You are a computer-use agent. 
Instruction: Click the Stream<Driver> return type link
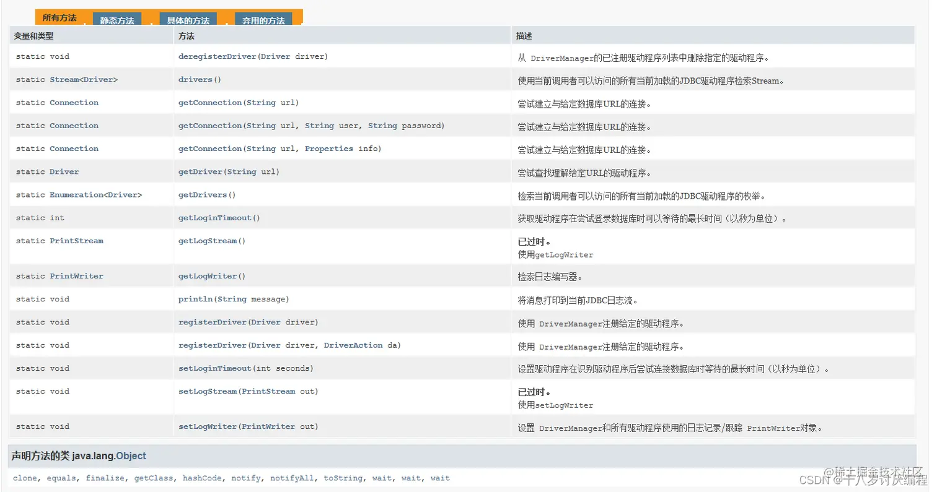84,80
